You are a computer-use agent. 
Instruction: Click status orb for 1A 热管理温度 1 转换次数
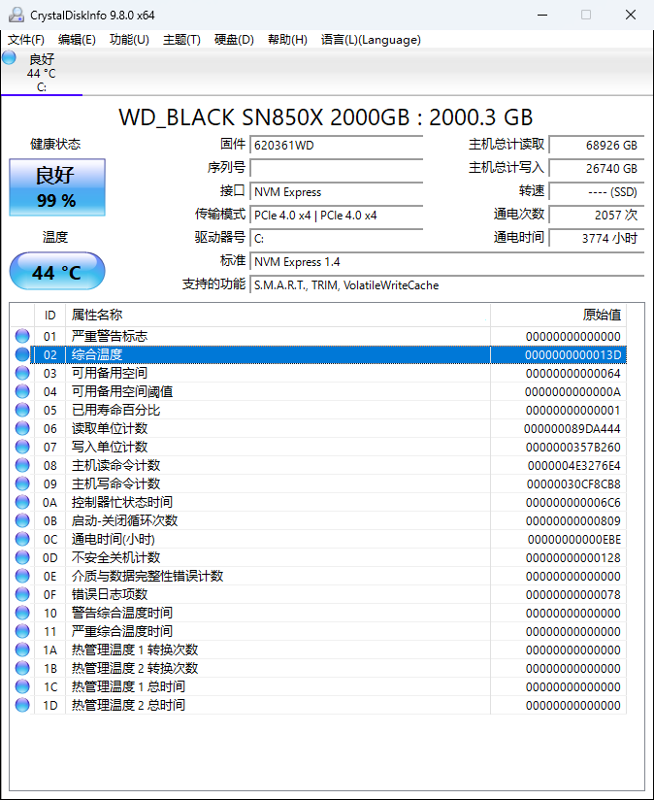click(22, 650)
